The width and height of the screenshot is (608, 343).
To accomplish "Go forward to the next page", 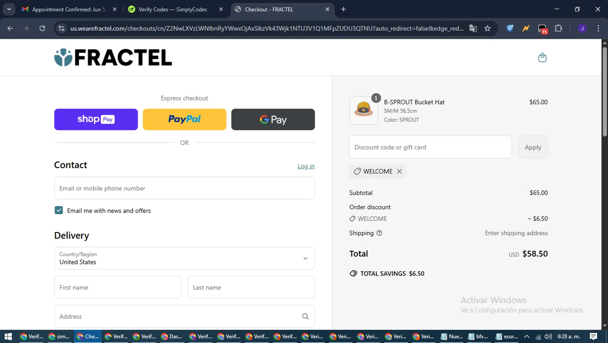I will (x=26, y=28).
